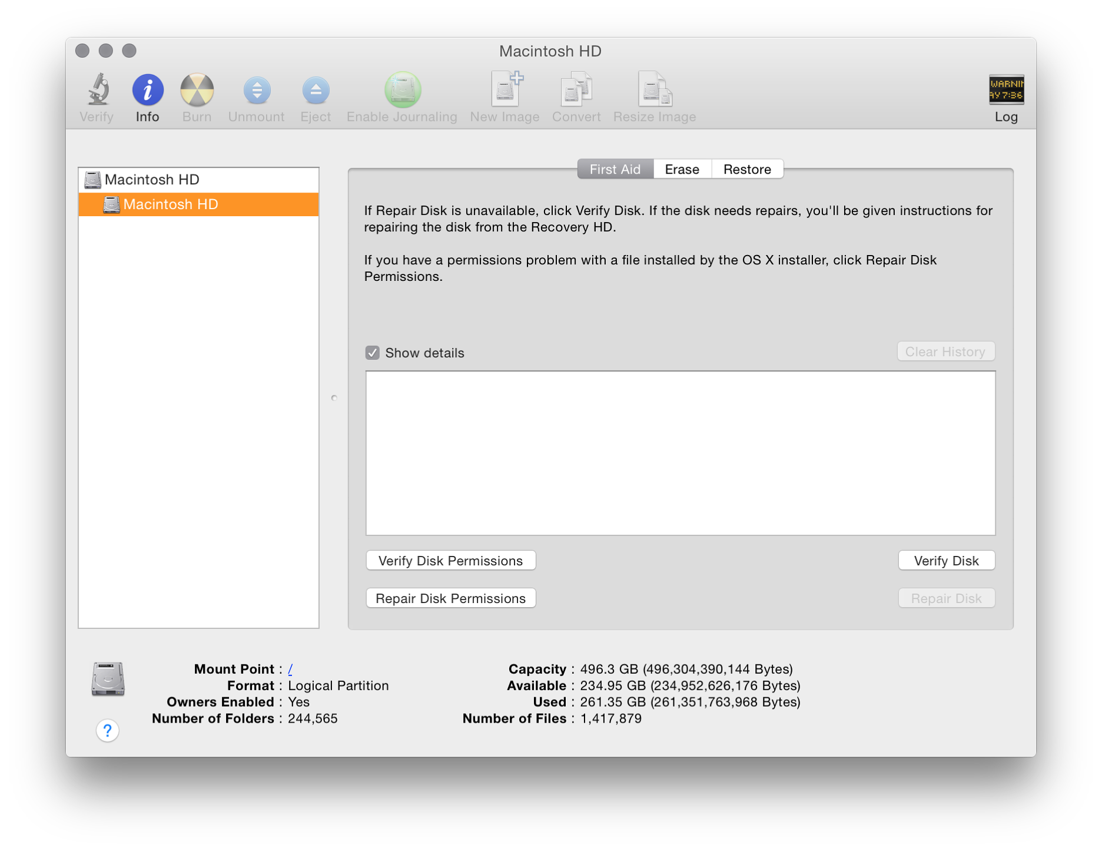Click the New Image toolbar icon
1102x851 pixels.
click(506, 88)
